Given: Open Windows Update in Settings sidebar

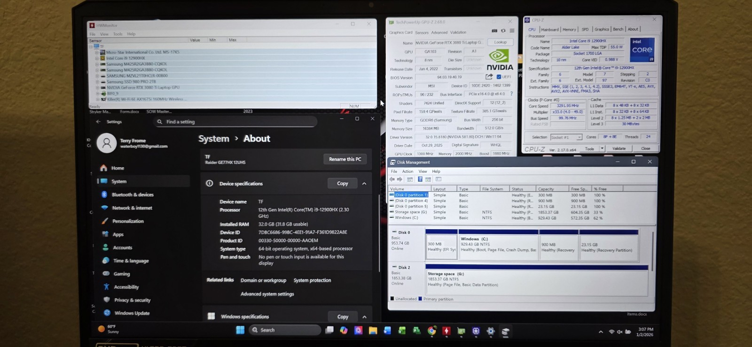Looking at the screenshot, I should 132,313.
